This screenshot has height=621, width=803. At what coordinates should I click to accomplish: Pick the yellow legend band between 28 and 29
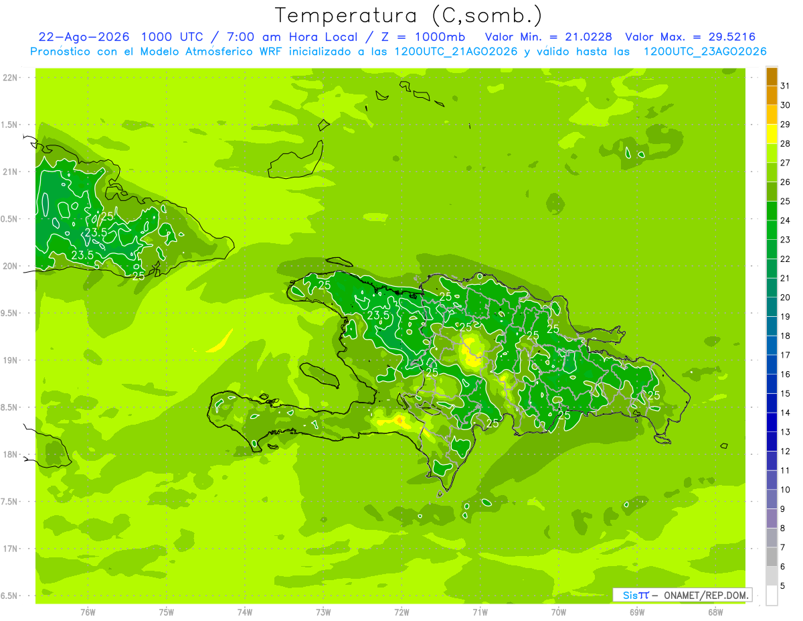772,134
